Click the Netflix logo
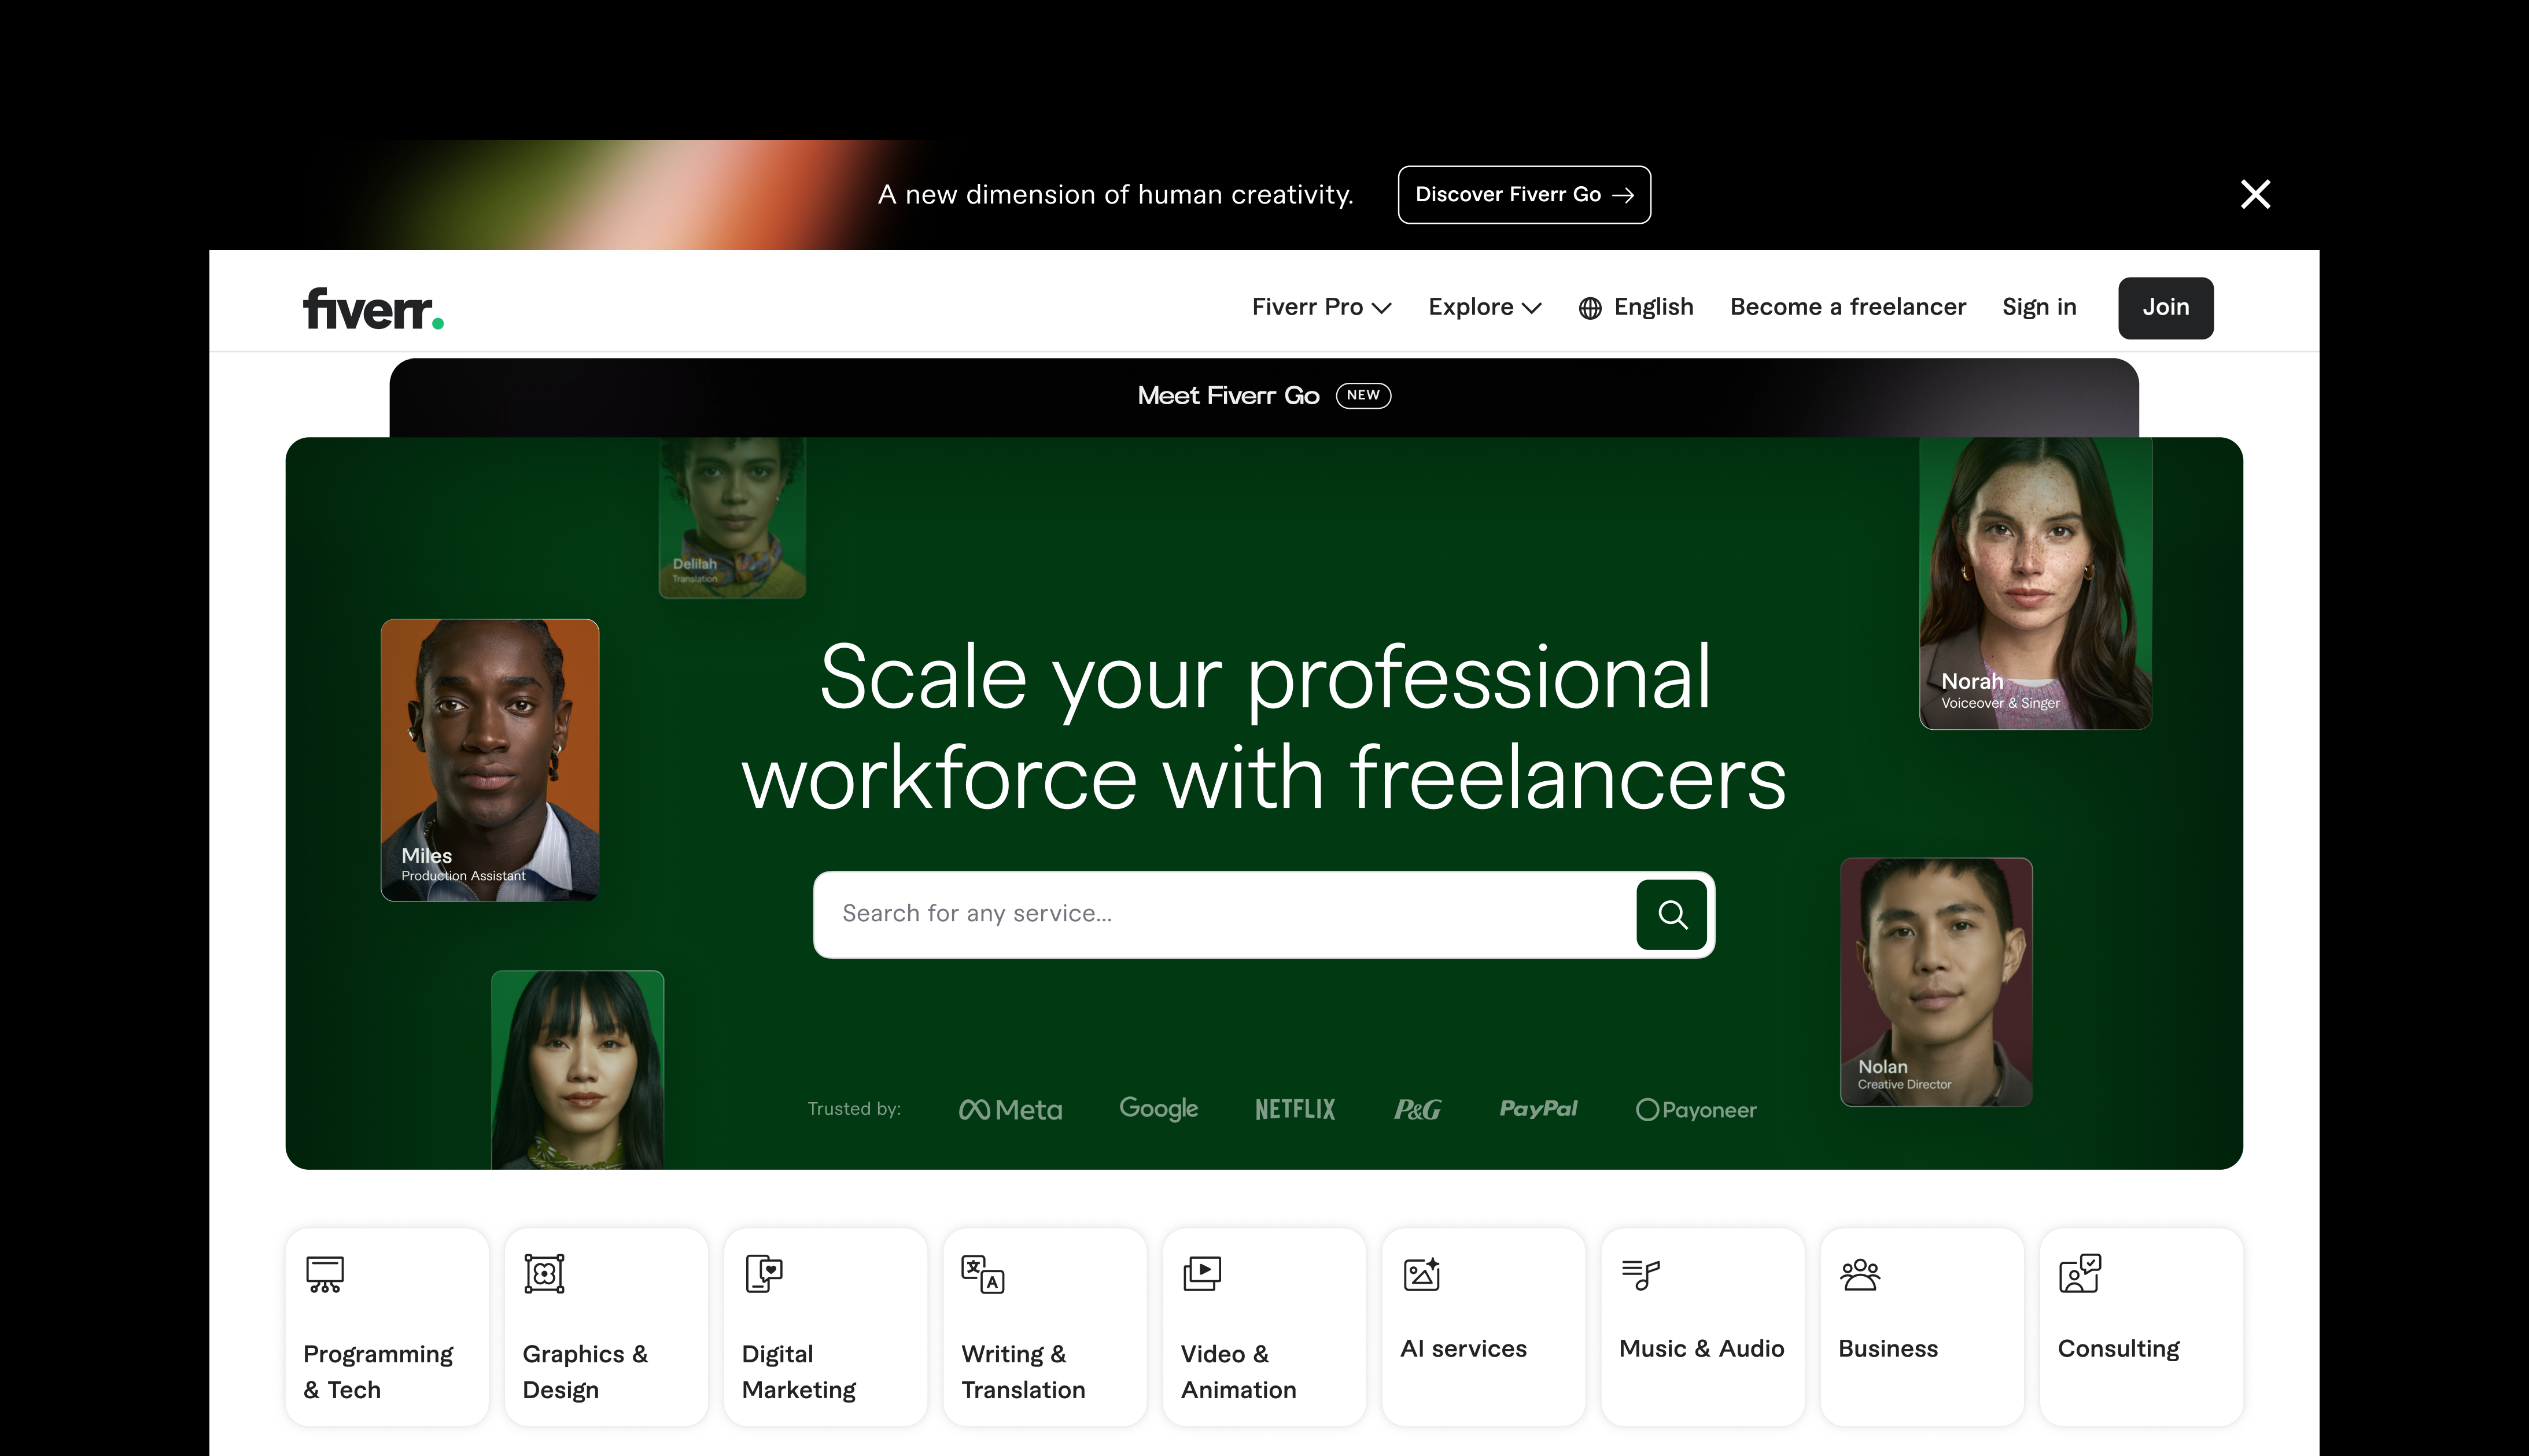This screenshot has width=2529, height=1456. click(1295, 1109)
